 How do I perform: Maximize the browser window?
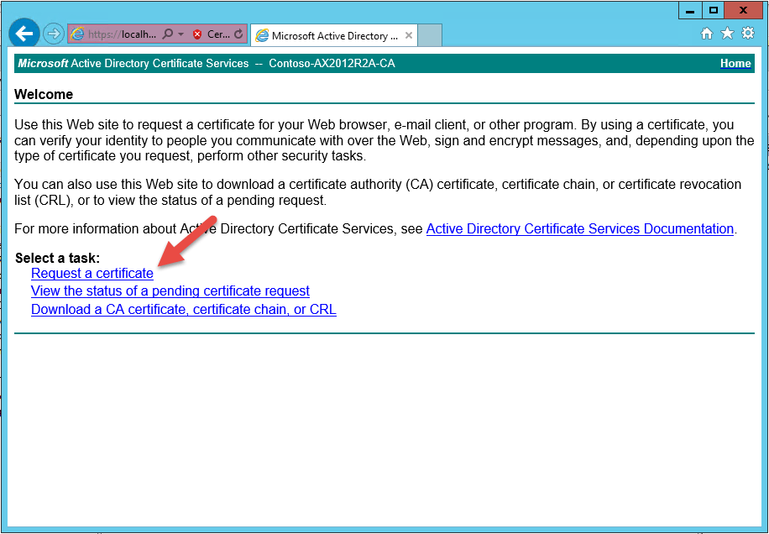click(x=714, y=11)
